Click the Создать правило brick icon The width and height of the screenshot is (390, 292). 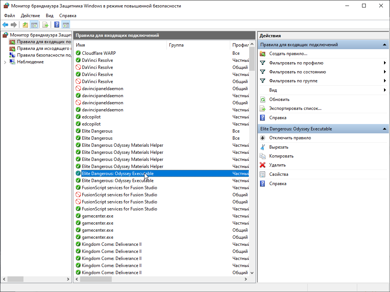coord(263,54)
